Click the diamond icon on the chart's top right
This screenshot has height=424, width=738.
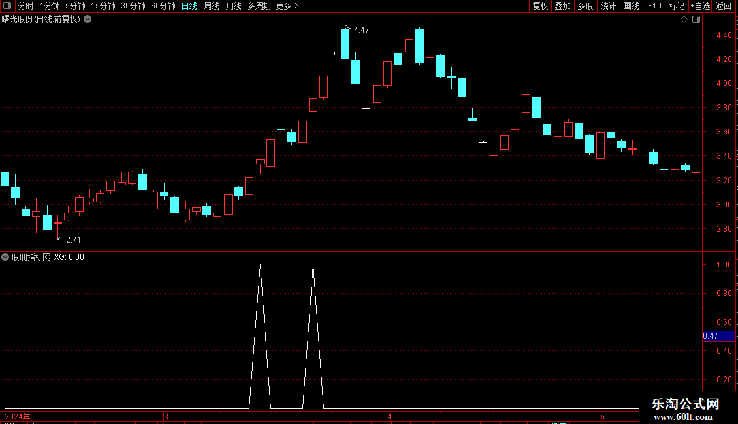pyautogui.click(x=684, y=20)
